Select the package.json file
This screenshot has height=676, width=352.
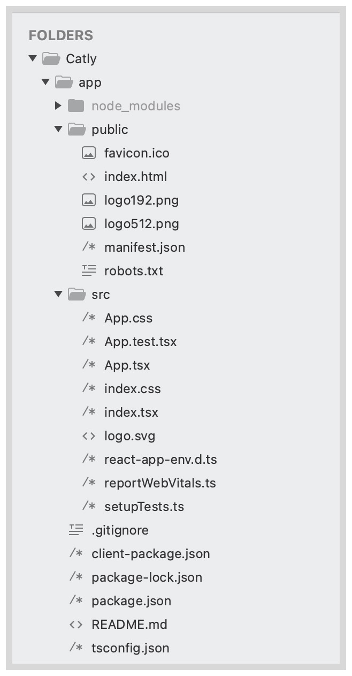[131, 601]
